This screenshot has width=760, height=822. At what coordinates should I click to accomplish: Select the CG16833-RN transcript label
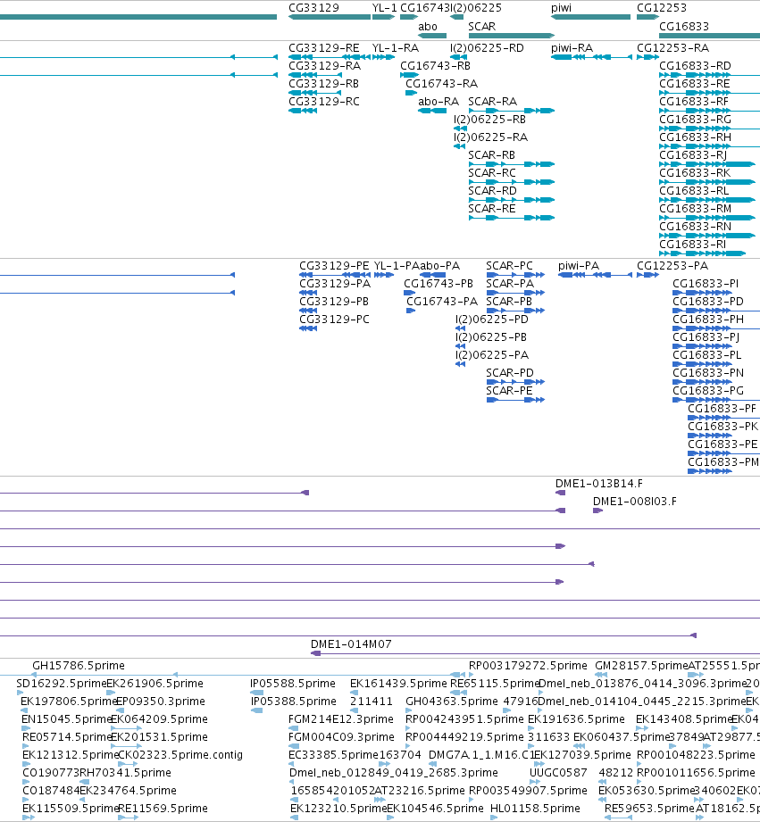(x=695, y=226)
